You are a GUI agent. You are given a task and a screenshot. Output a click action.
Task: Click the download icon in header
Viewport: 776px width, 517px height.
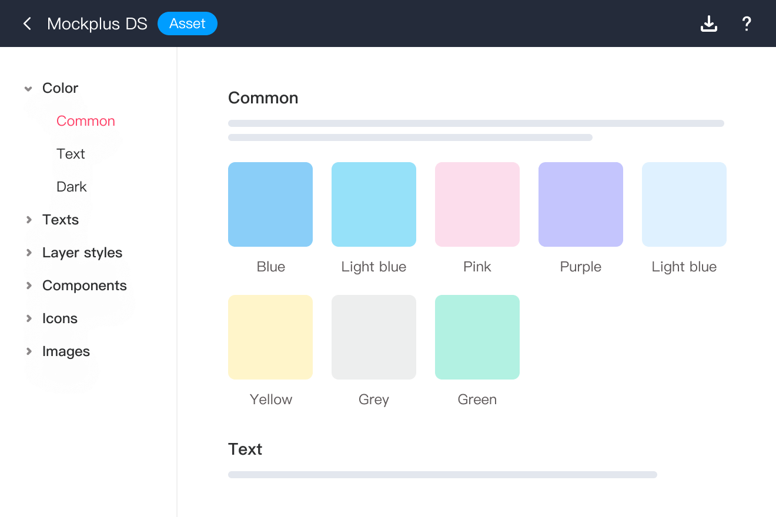(x=709, y=23)
